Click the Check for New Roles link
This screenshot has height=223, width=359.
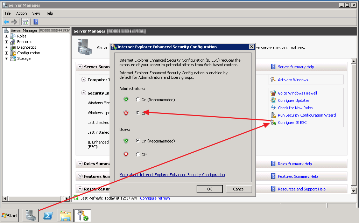point(295,108)
